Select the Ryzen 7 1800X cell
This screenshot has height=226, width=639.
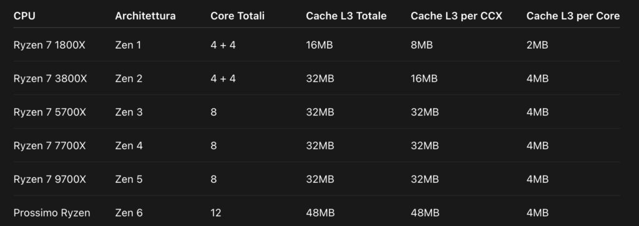coord(49,45)
